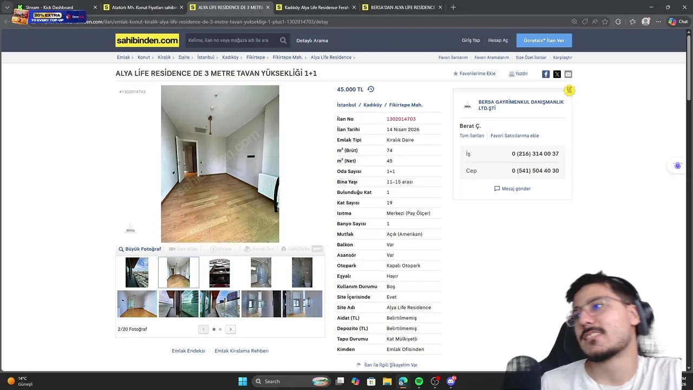The height and width of the screenshot is (390, 693).
Task: Share the listing on Facebook
Action: 546,74
